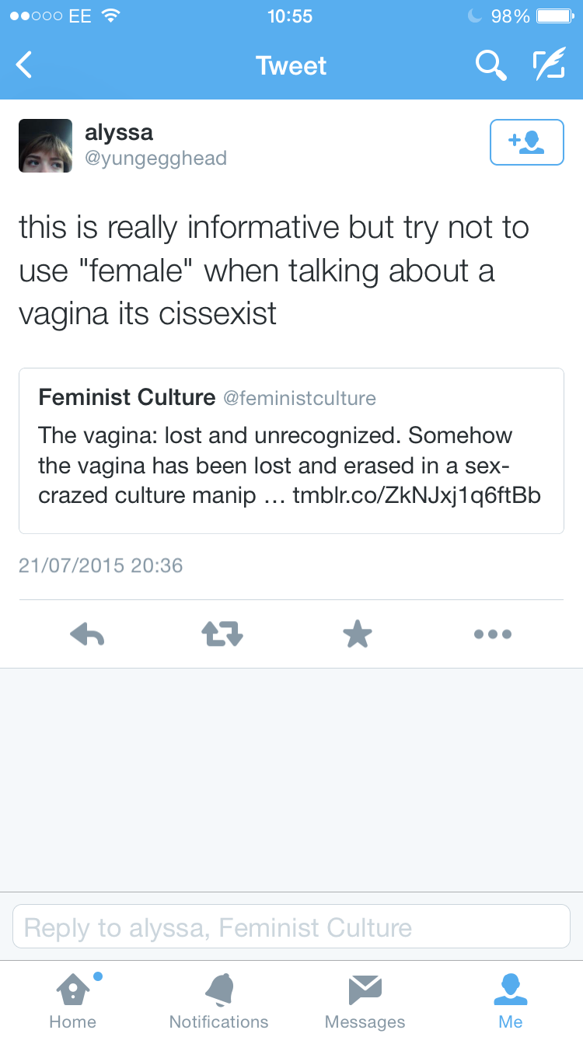This screenshot has width=583, height=1037.
Task: Retweet this tweet
Action: pos(222,634)
